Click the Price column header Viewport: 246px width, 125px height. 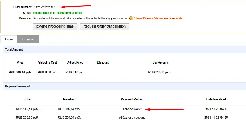coord(20,62)
